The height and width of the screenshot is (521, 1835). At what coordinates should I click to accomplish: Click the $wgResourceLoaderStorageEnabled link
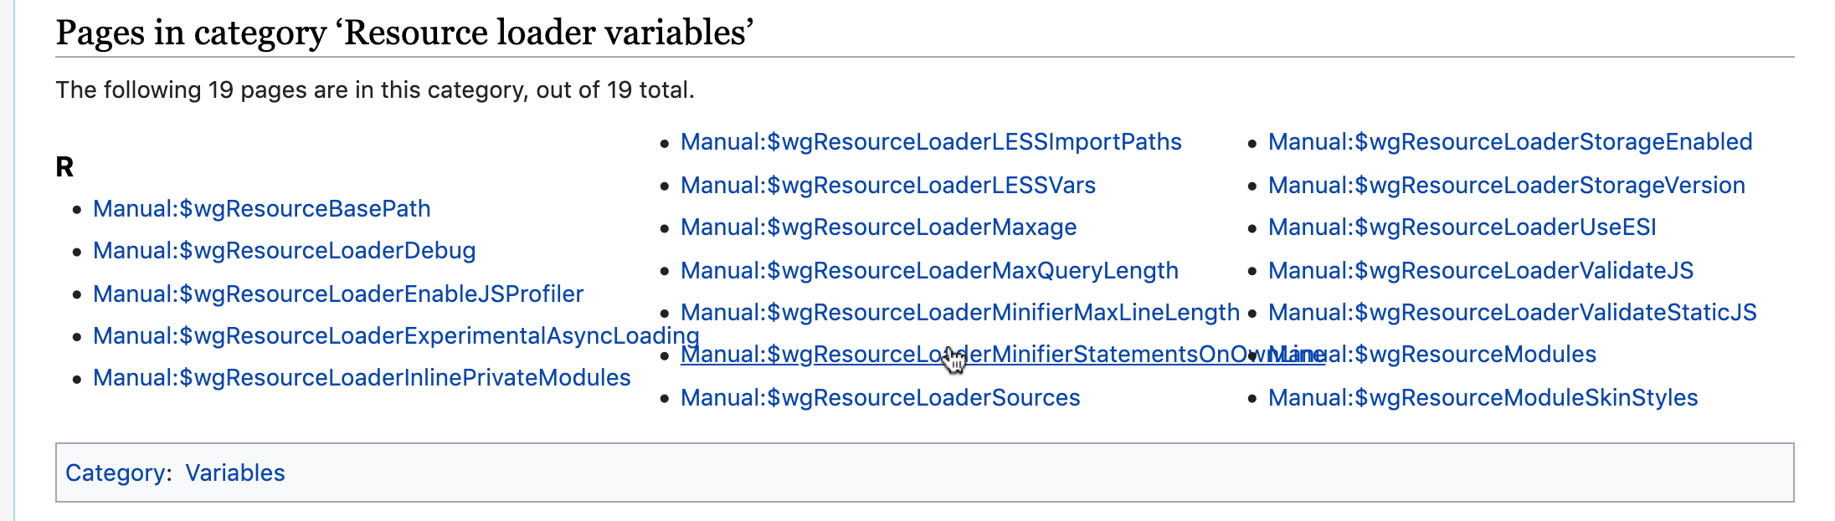(1509, 142)
